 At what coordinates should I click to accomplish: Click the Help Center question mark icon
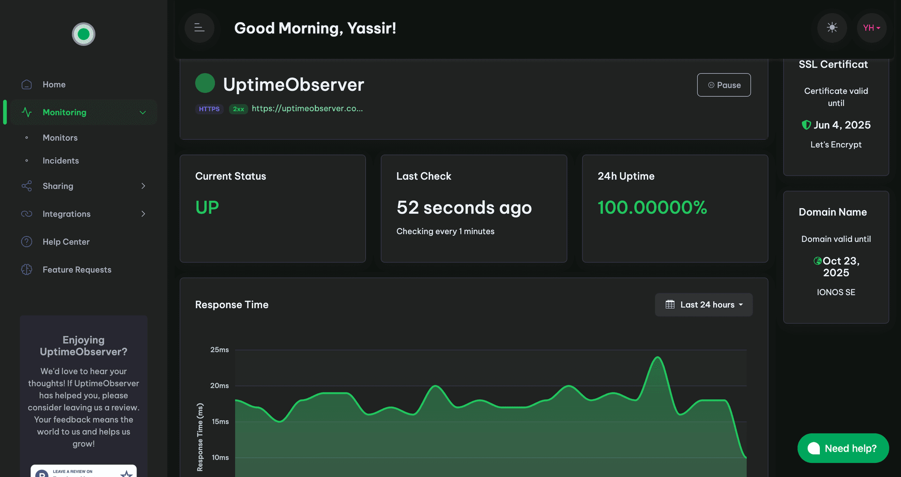point(27,242)
